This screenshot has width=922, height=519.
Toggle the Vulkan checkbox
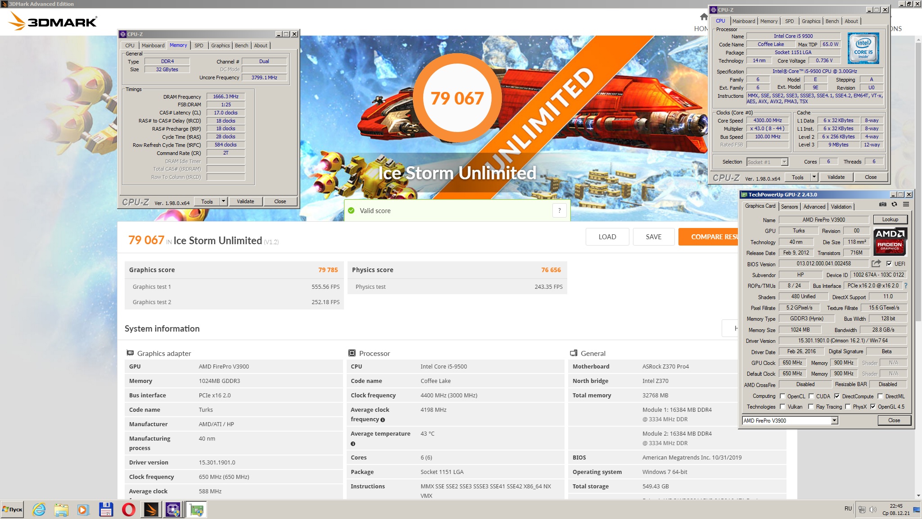(782, 406)
